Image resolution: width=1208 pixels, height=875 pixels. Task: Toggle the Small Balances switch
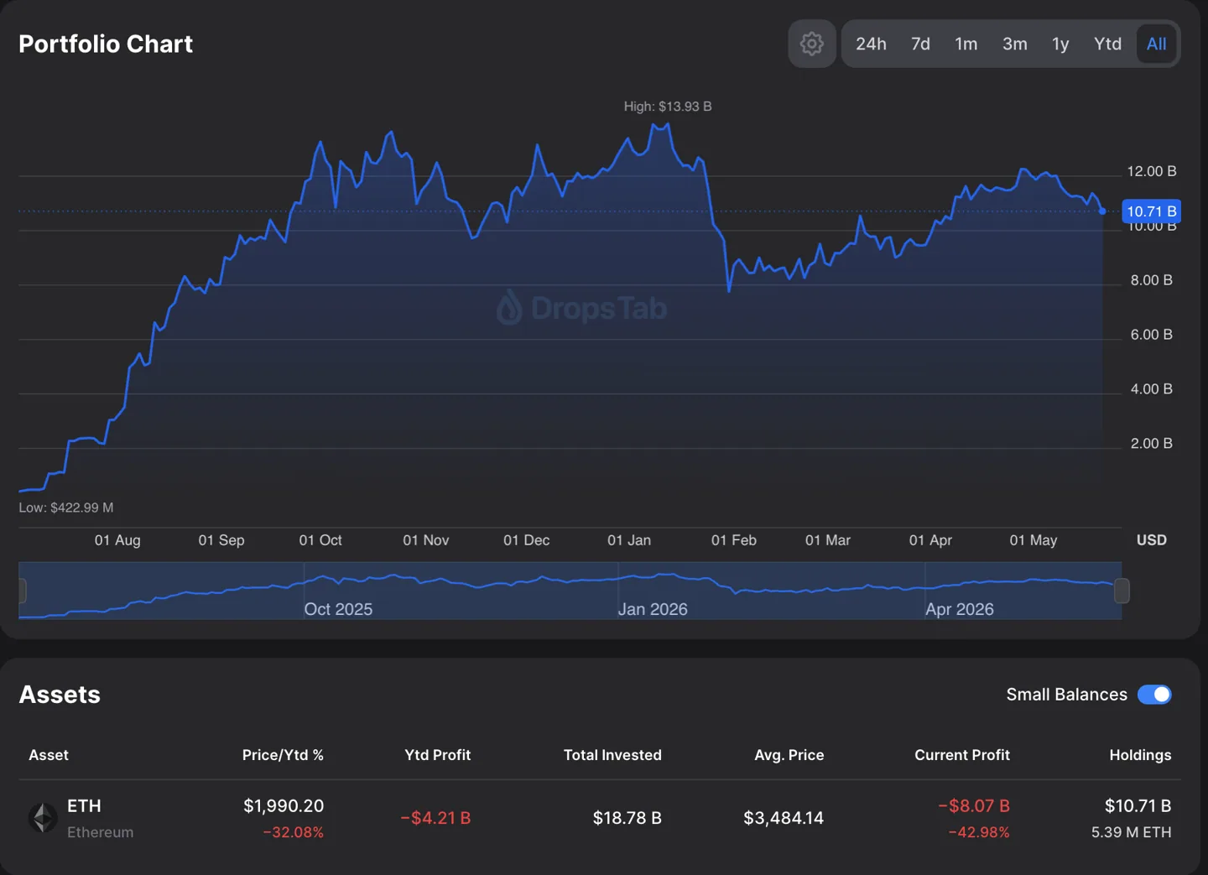pyautogui.click(x=1154, y=695)
